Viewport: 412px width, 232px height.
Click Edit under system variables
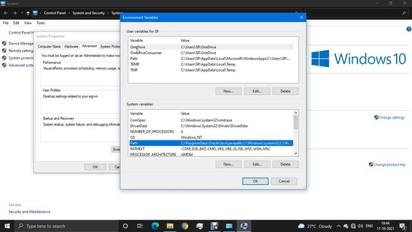click(x=257, y=164)
